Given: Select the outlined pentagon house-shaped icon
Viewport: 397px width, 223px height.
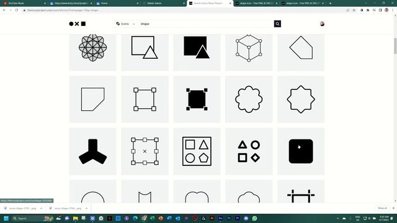Looking at the screenshot, I should point(301,48).
